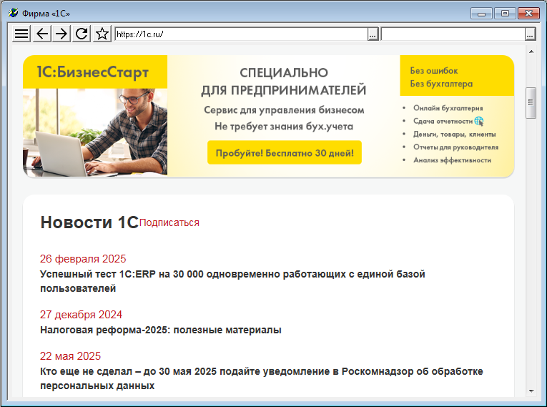Click 'Новости 1С' heading

click(x=89, y=222)
